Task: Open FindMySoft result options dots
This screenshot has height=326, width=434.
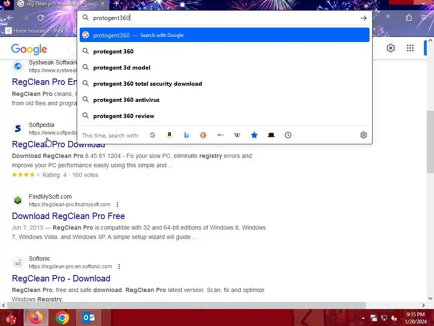Action: pos(117,205)
